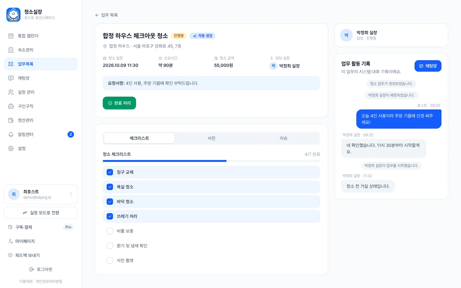Click the checklist progress bar
Screen dimensions: 461x288
tap(211, 161)
